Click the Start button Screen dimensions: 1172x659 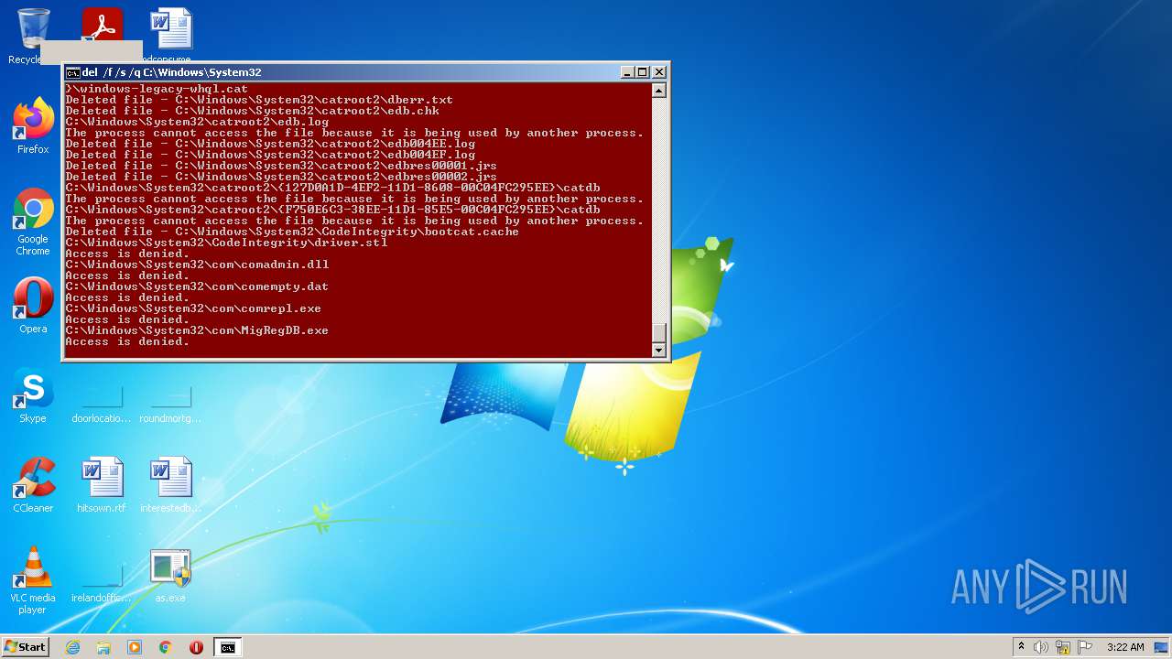[x=26, y=647]
